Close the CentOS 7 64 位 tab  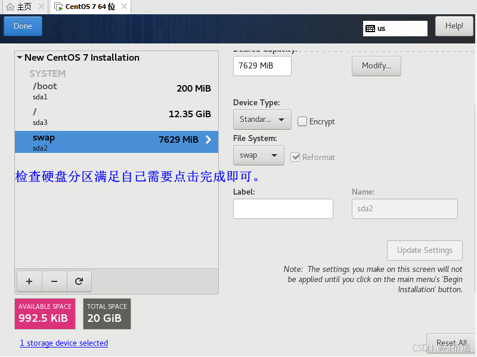(x=124, y=7)
